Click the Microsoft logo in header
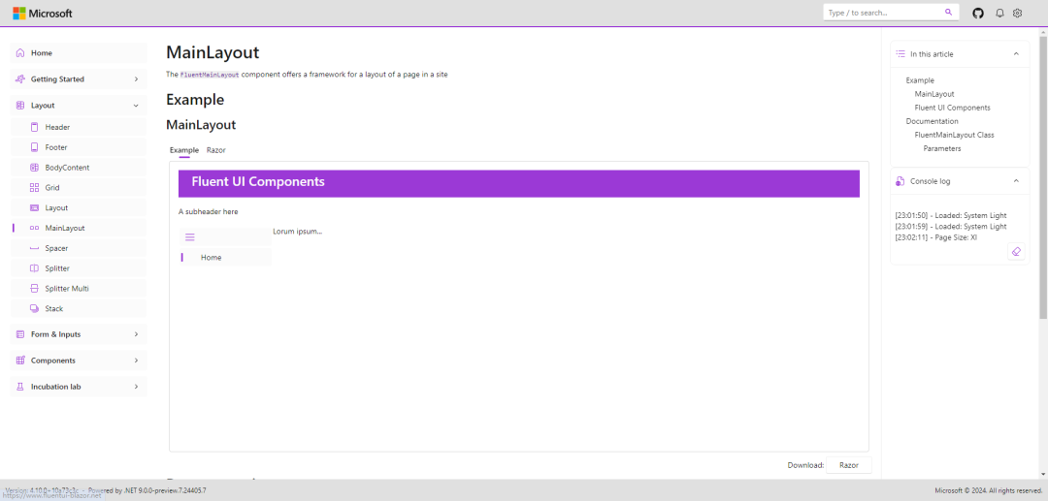Screen dimensions: 1048x501 pyautogui.click(x=42, y=13)
